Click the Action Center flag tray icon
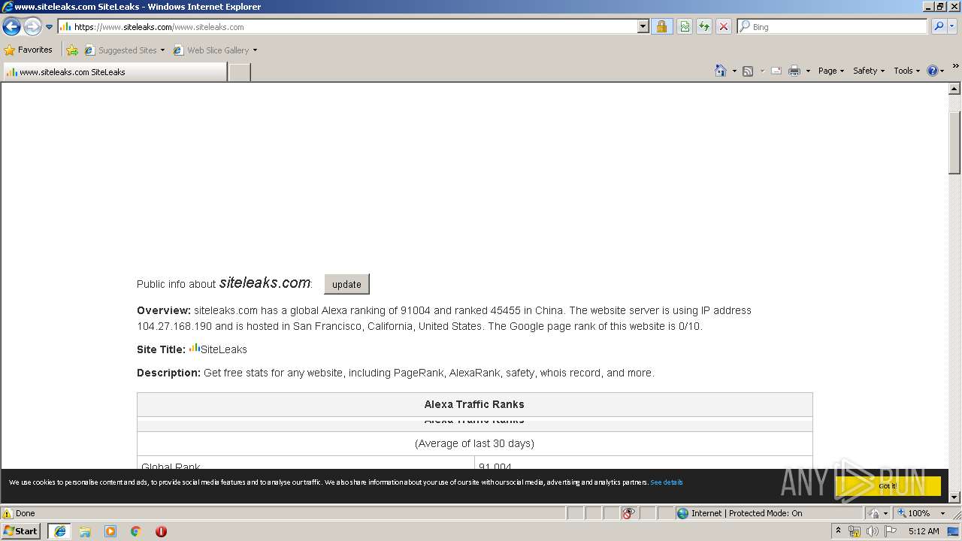 891,531
